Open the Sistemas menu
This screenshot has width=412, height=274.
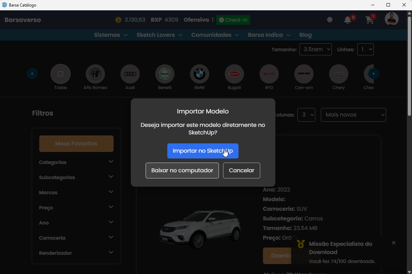[110, 35]
